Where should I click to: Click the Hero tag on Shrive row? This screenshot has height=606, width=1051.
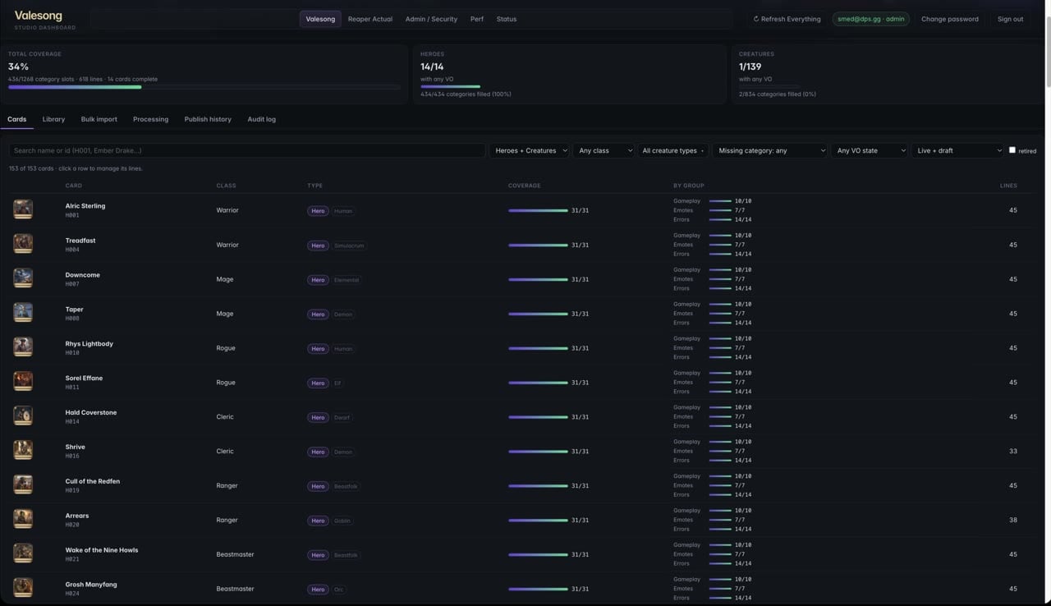(318, 452)
